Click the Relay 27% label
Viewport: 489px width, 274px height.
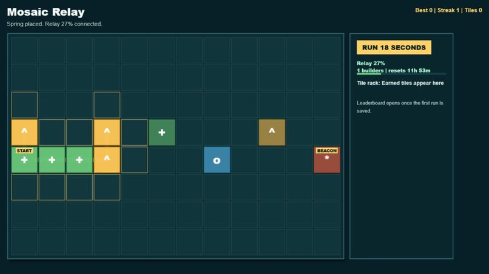(x=371, y=63)
